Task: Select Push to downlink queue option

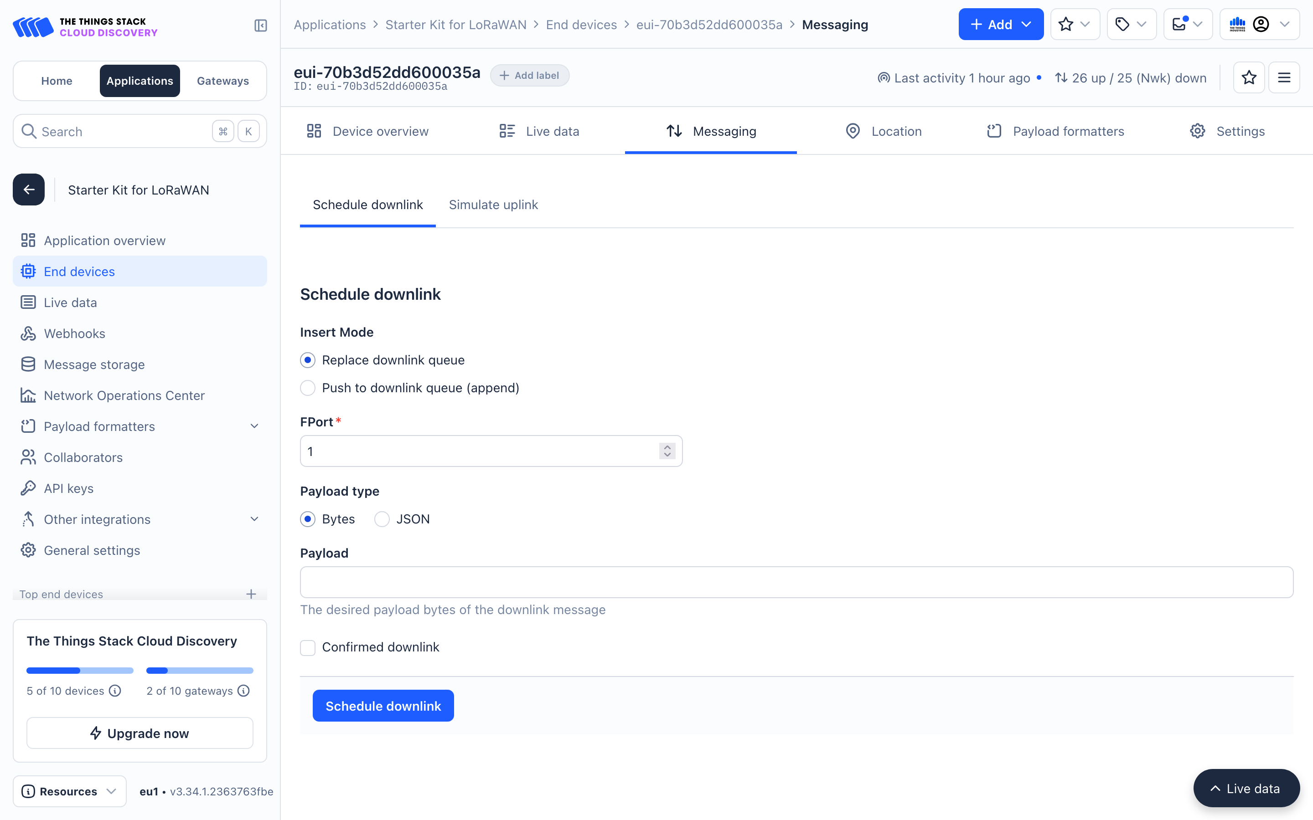Action: [x=308, y=388]
